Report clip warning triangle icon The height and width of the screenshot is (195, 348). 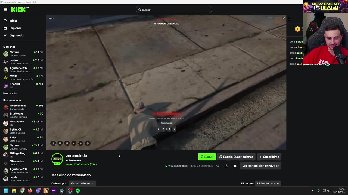[x=235, y=166]
